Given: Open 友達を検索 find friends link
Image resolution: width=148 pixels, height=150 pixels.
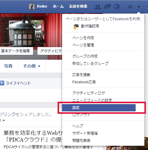Looking at the screenshot, I should click(78, 6).
